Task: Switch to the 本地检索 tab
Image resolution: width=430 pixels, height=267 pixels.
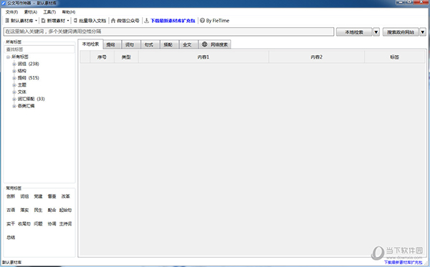Action: [x=90, y=44]
